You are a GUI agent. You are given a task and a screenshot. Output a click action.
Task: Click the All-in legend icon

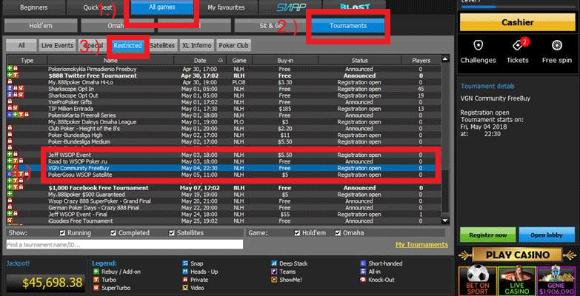(x=363, y=272)
